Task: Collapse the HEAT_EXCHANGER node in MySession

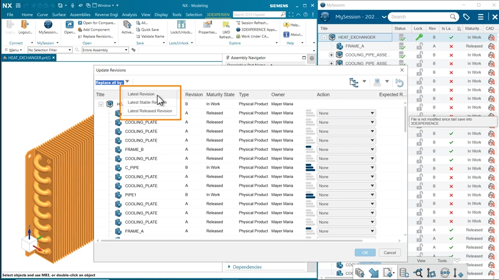Action: point(324,37)
